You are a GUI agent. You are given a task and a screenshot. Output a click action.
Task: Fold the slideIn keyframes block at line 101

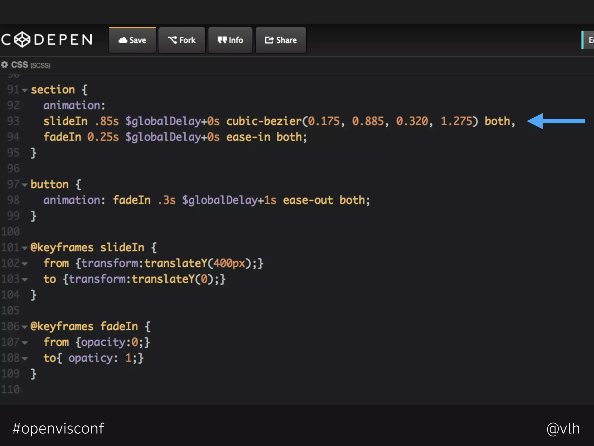point(25,248)
